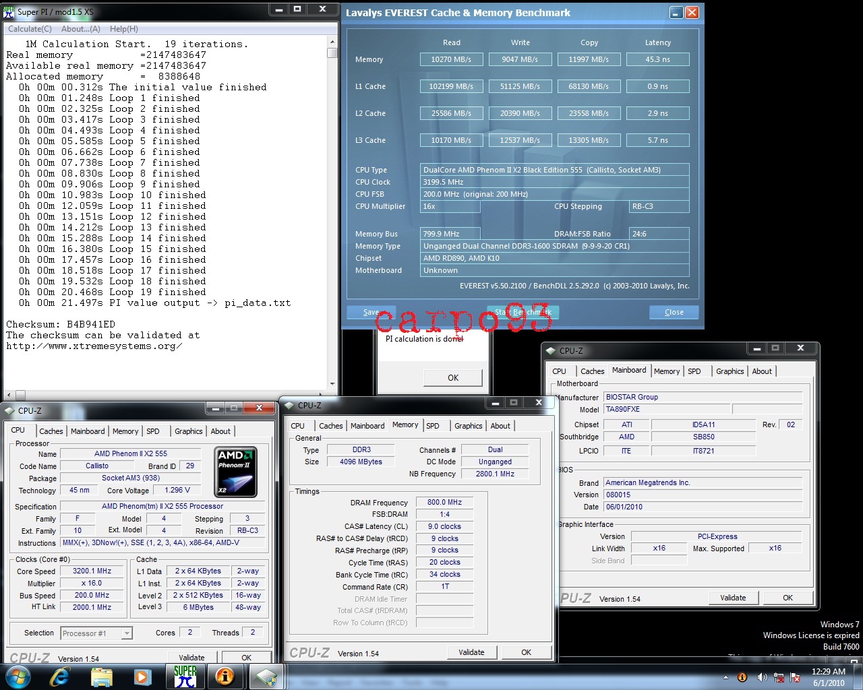Viewport: 863px width, 690px height.
Task: Show hidden tray icons arrow
Action: click(x=726, y=677)
